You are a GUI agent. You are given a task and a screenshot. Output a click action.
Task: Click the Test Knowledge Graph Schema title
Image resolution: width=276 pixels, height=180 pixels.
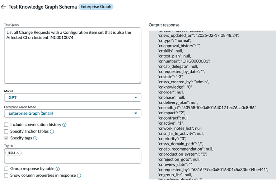[x=43, y=6]
